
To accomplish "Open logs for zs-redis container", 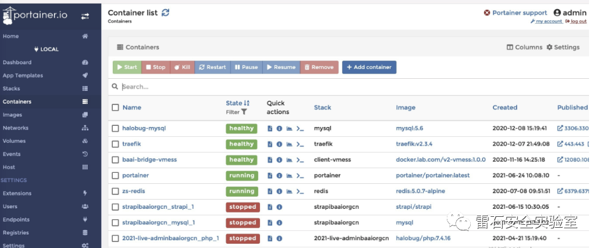I will (x=270, y=192).
